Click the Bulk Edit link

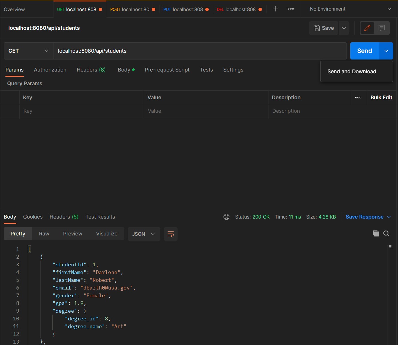point(381,98)
